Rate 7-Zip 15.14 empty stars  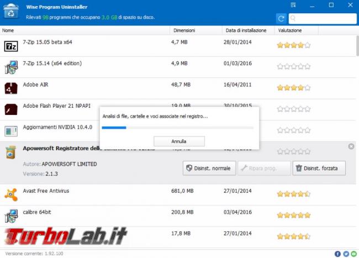[294, 67]
